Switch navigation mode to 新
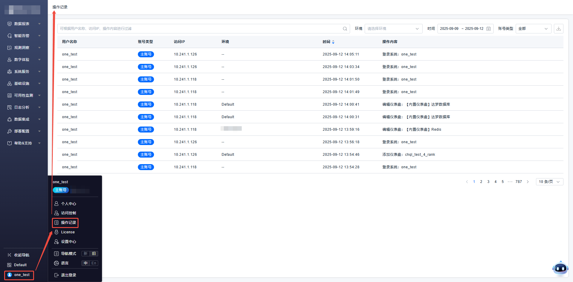 pyautogui.click(x=86, y=254)
